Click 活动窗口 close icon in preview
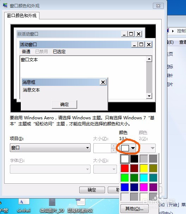 pos(149,44)
